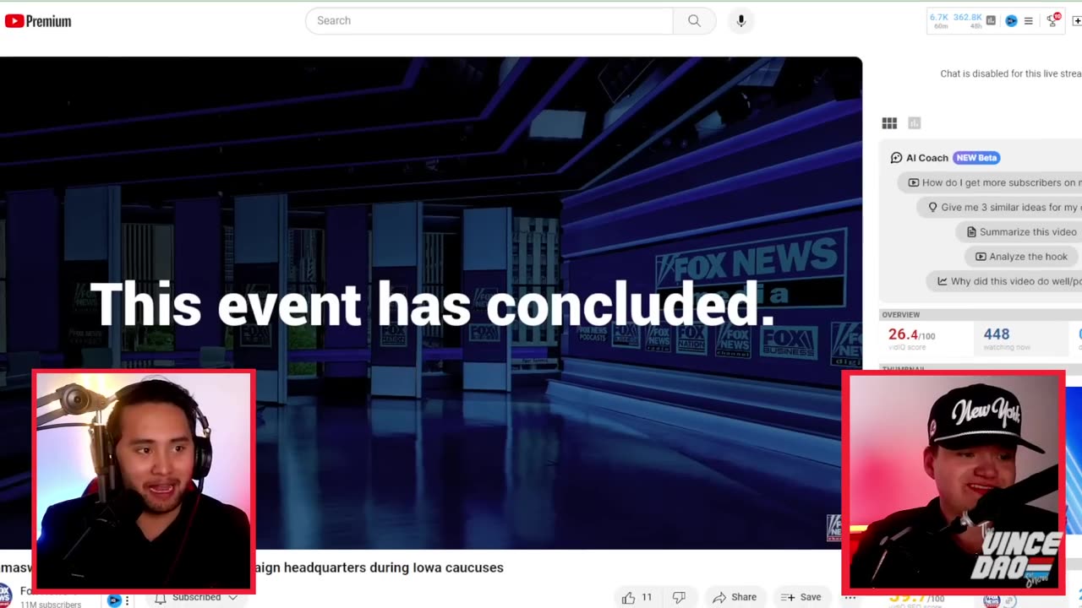This screenshot has width=1082, height=608.
Task: Click the 6.7K 60m views stat
Action: click(x=939, y=20)
